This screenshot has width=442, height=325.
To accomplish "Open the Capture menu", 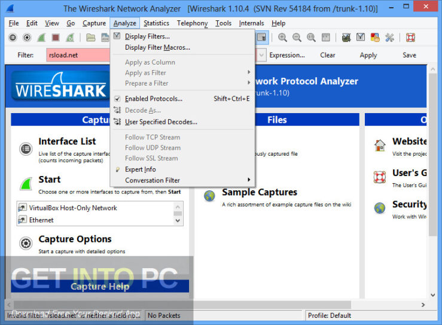I will coord(94,23).
